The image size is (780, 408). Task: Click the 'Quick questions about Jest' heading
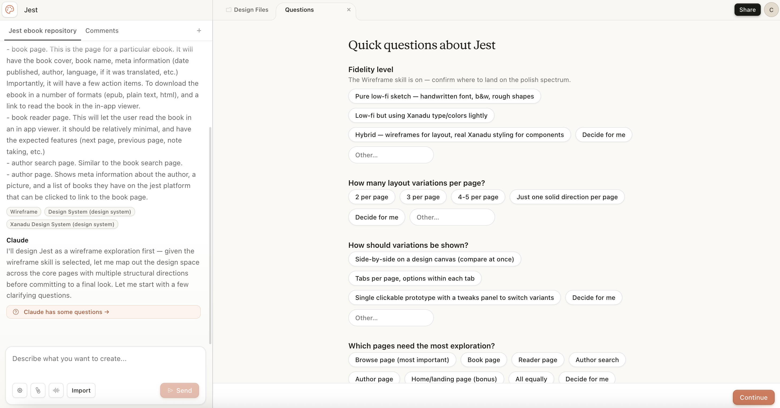[x=422, y=45]
